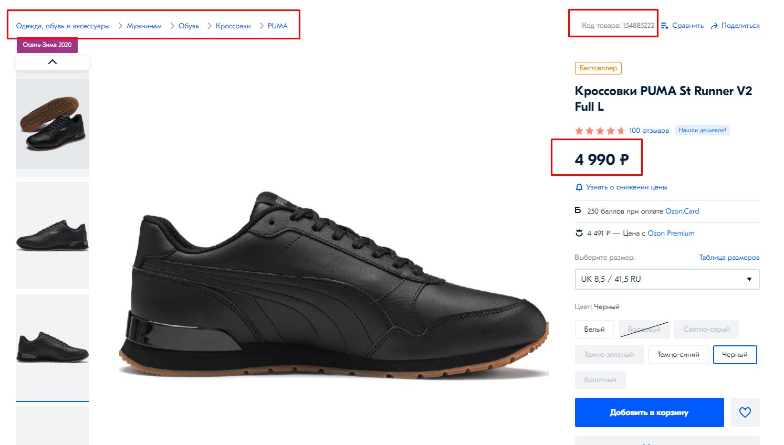Click the Share arrow icon
Image resolution: width=784 pixels, height=445 pixels.
point(714,26)
